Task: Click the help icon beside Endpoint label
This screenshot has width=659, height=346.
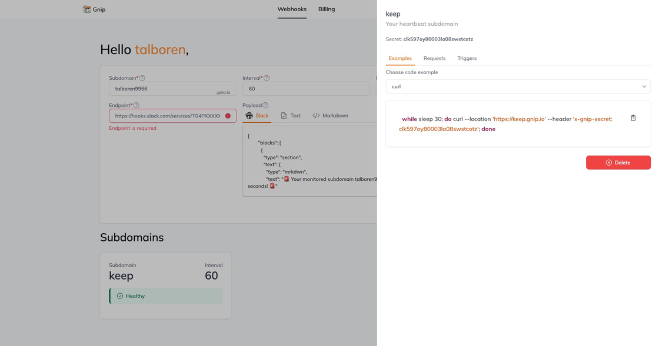Action: 137,105
